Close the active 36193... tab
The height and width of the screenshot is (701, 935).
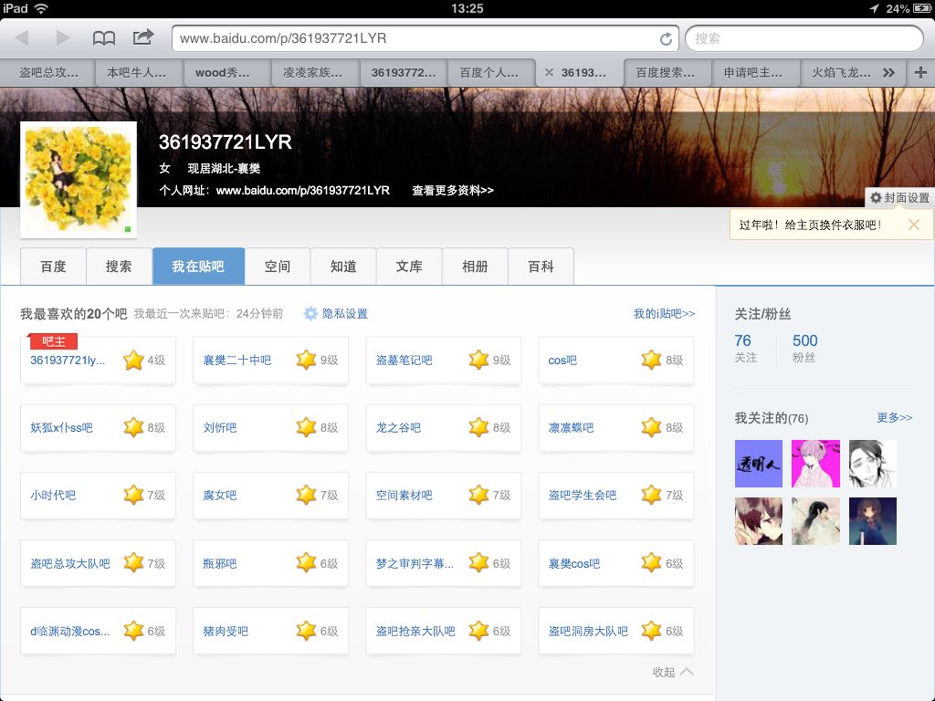549,72
